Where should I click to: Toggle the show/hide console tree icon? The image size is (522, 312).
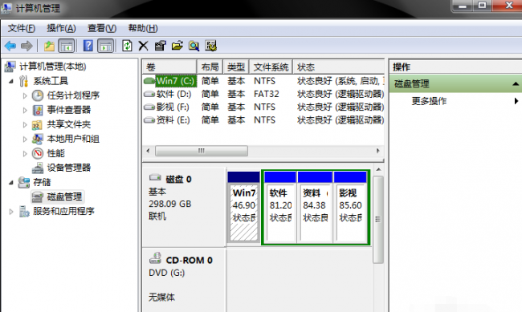point(66,46)
